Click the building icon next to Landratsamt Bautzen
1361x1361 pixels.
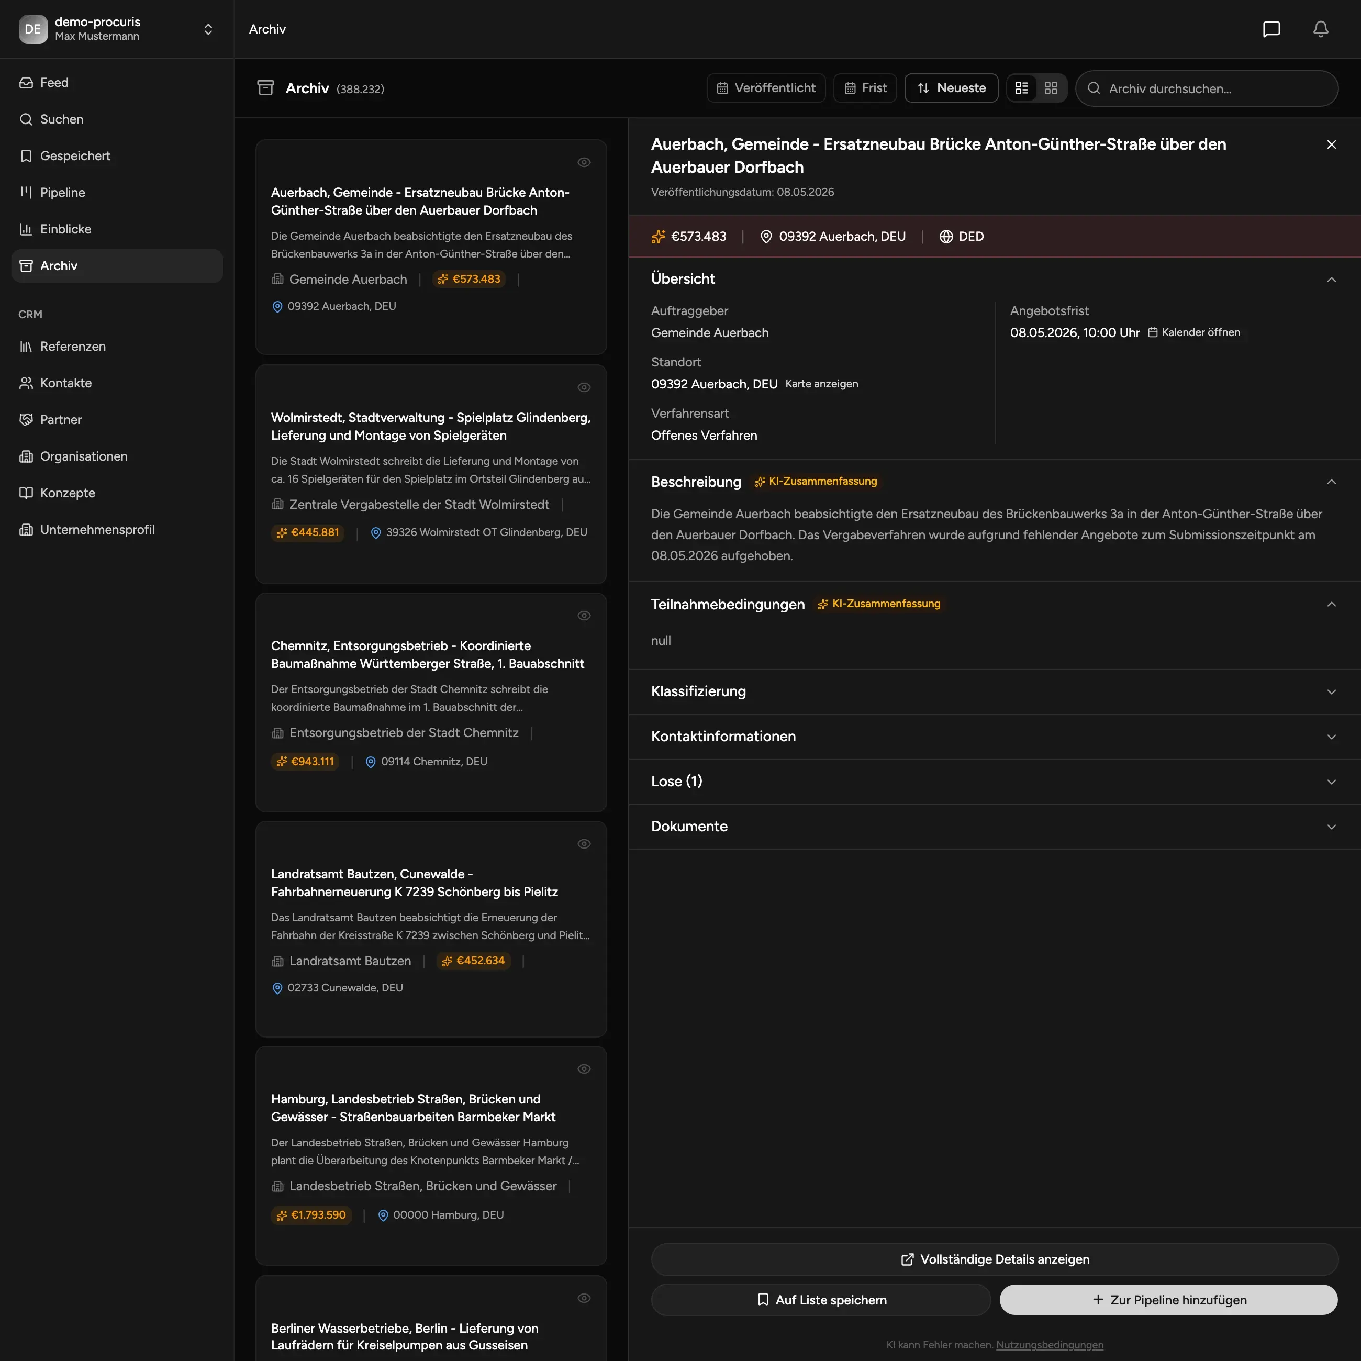coord(277,962)
